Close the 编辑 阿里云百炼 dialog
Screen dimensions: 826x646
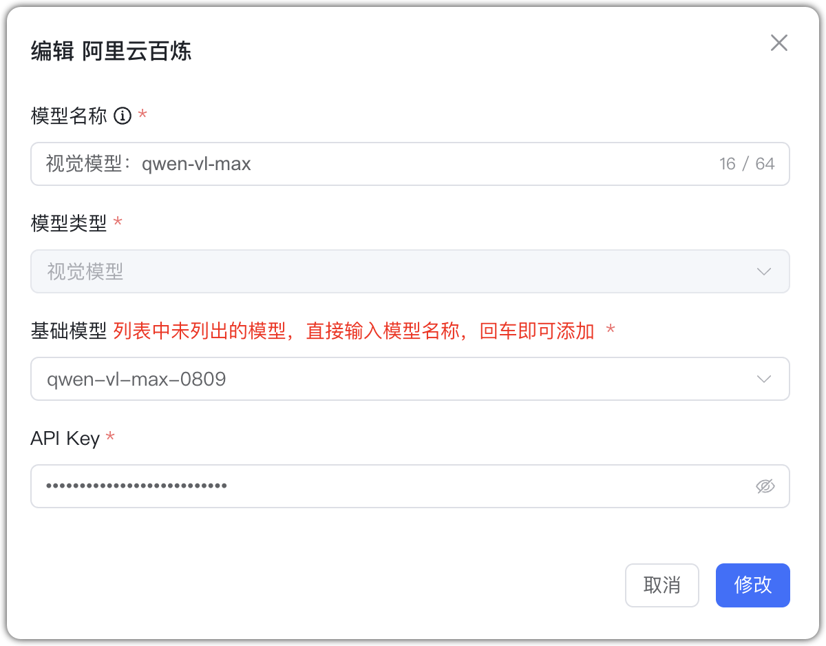pyautogui.click(x=779, y=43)
